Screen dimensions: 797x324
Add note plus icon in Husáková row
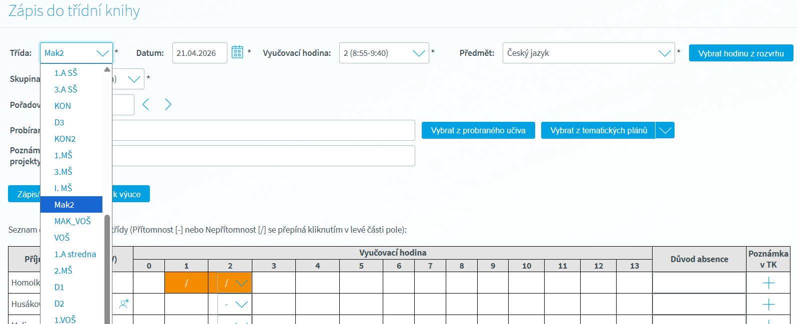pos(769,304)
